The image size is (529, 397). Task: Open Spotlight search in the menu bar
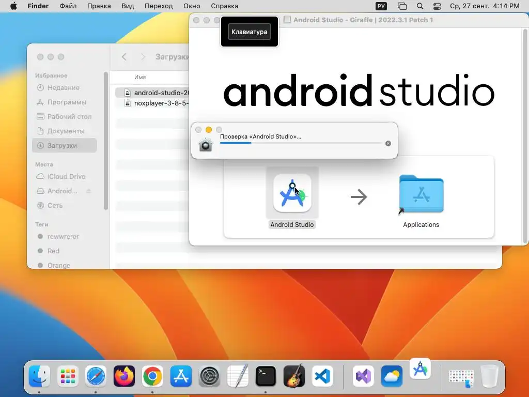[419, 6]
